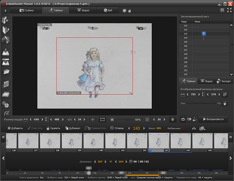Click the Добавить button

15,128
